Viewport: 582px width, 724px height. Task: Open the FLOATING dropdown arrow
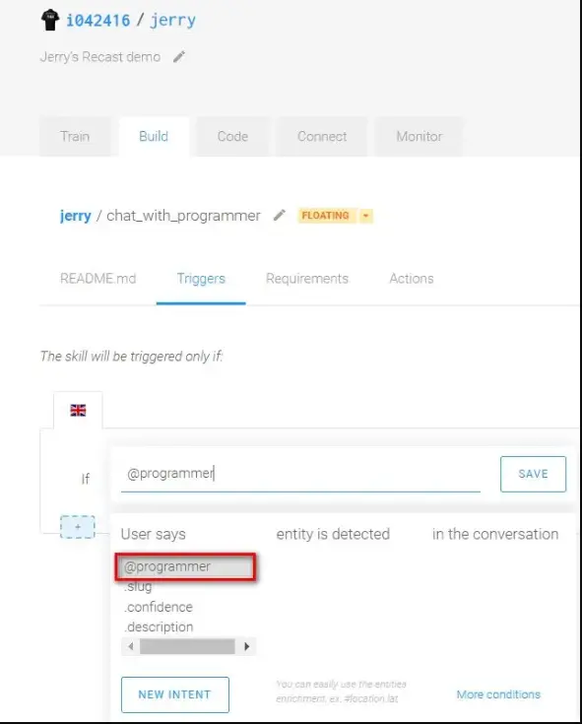366,216
